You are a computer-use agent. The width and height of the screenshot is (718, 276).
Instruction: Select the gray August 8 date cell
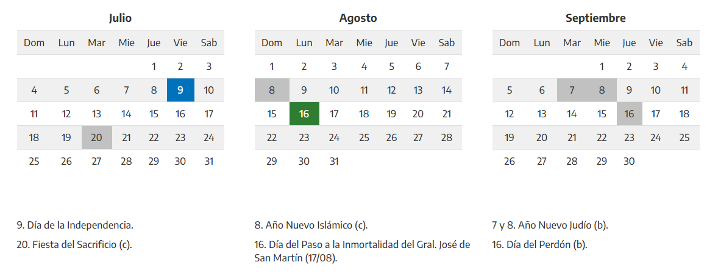pyautogui.click(x=272, y=90)
